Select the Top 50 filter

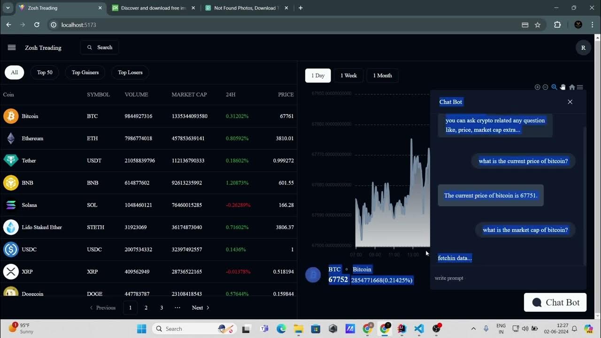click(45, 72)
